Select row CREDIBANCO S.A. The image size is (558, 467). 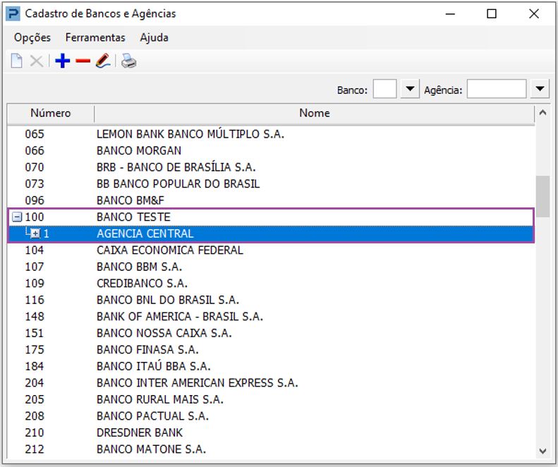pyautogui.click(x=271, y=284)
